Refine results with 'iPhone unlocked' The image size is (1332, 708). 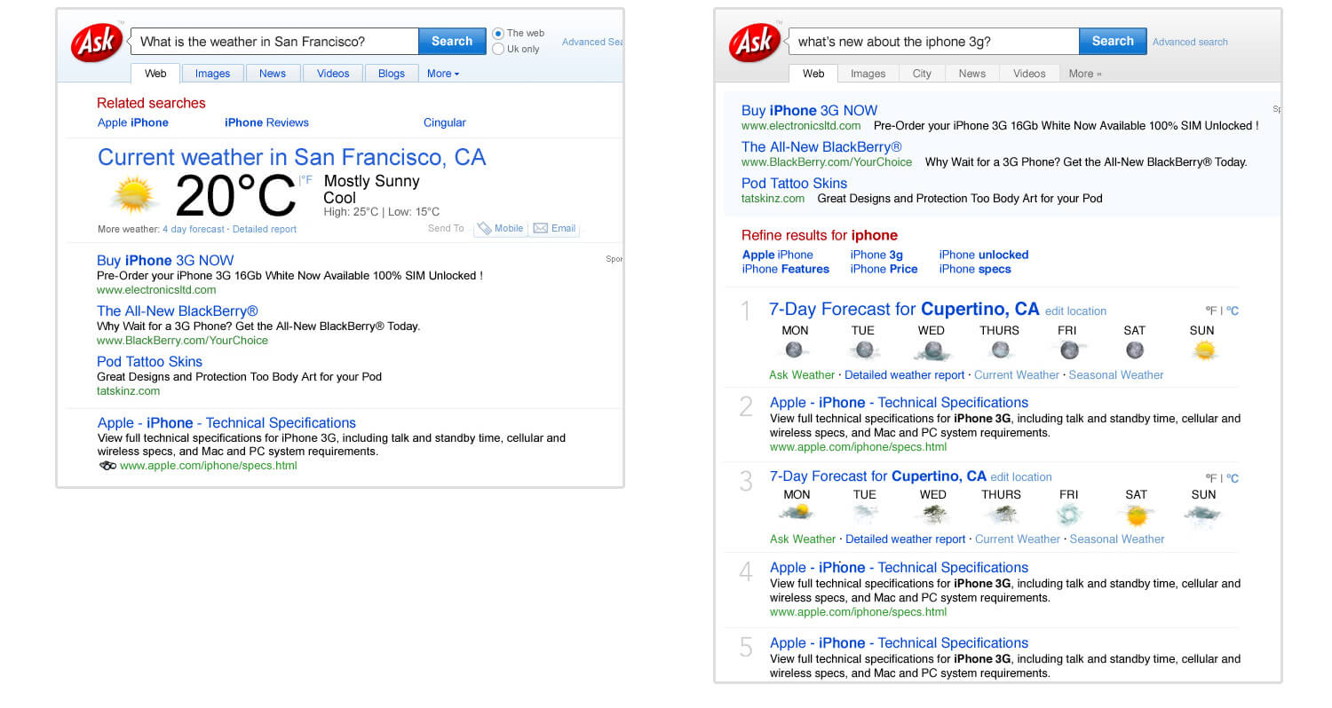point(984,255)
